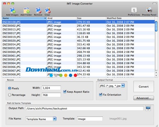Click the file list scrollbar thumb

pyautogui.click(x=156, y=26)
